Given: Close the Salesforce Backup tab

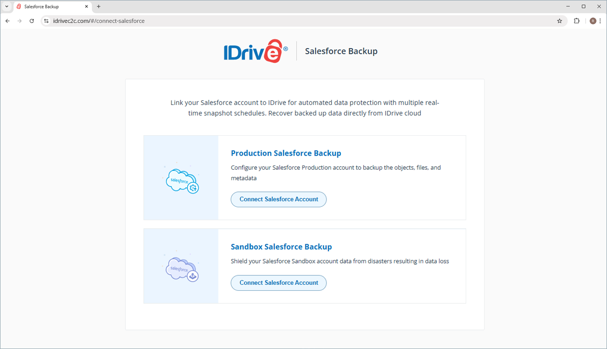Looking at the screenshot, I should (x=87, y=6).
